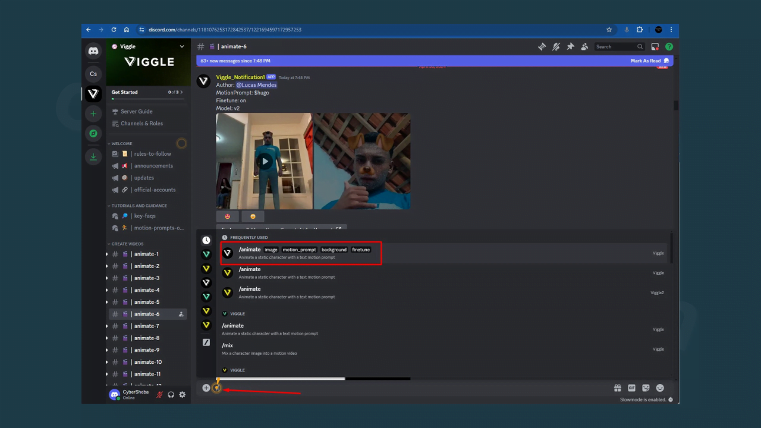The image size is (761, 428).
Task: Expand the Viggle server name dropdown
Action: tap(182, 46)
